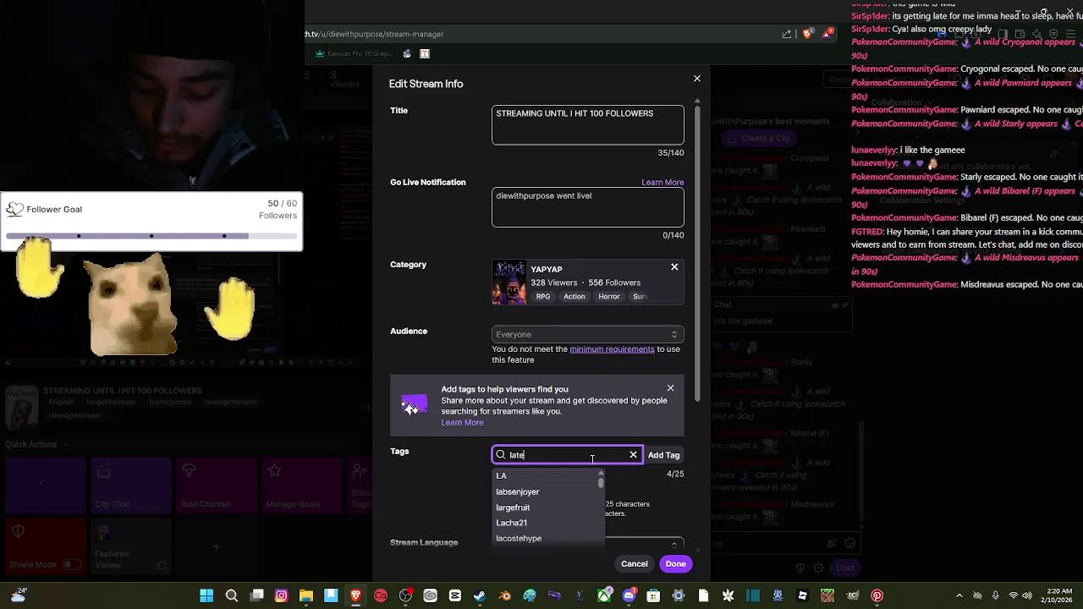This screenshot has height=609, width=1083.
Task: Click the browser share page icon
Action: point(787,34)
